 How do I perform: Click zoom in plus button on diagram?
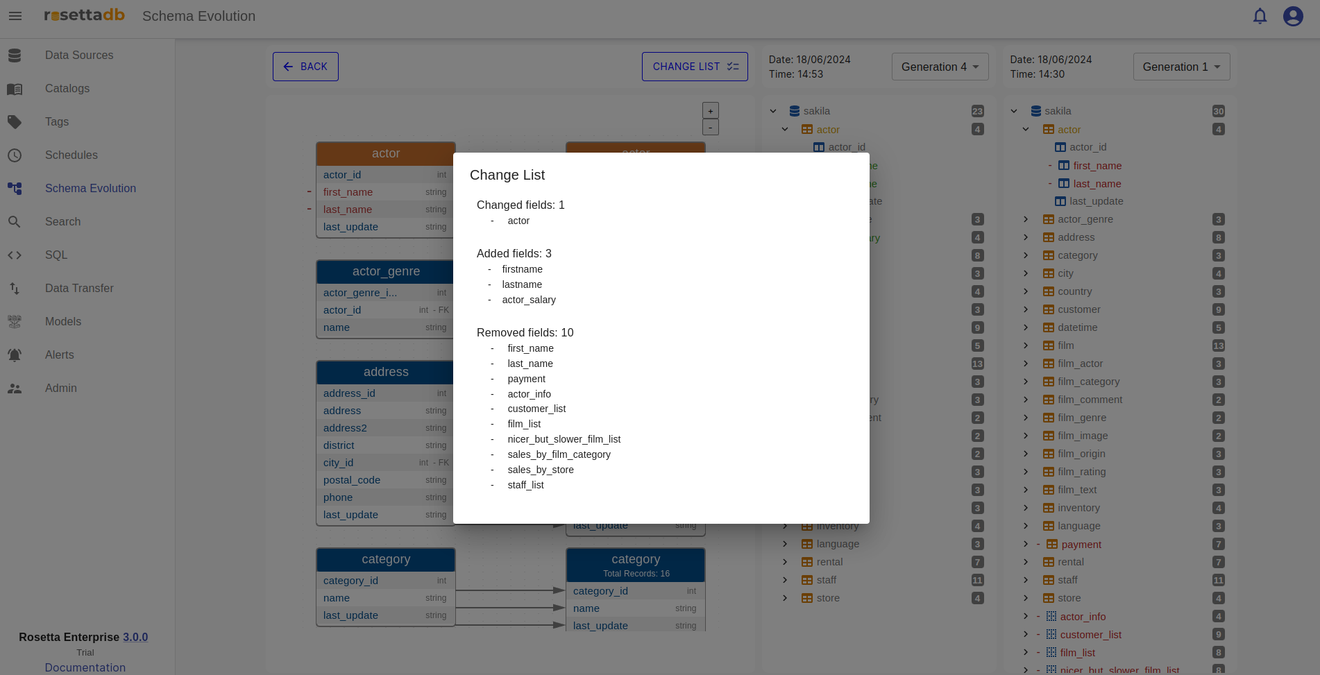click(710, 111)
